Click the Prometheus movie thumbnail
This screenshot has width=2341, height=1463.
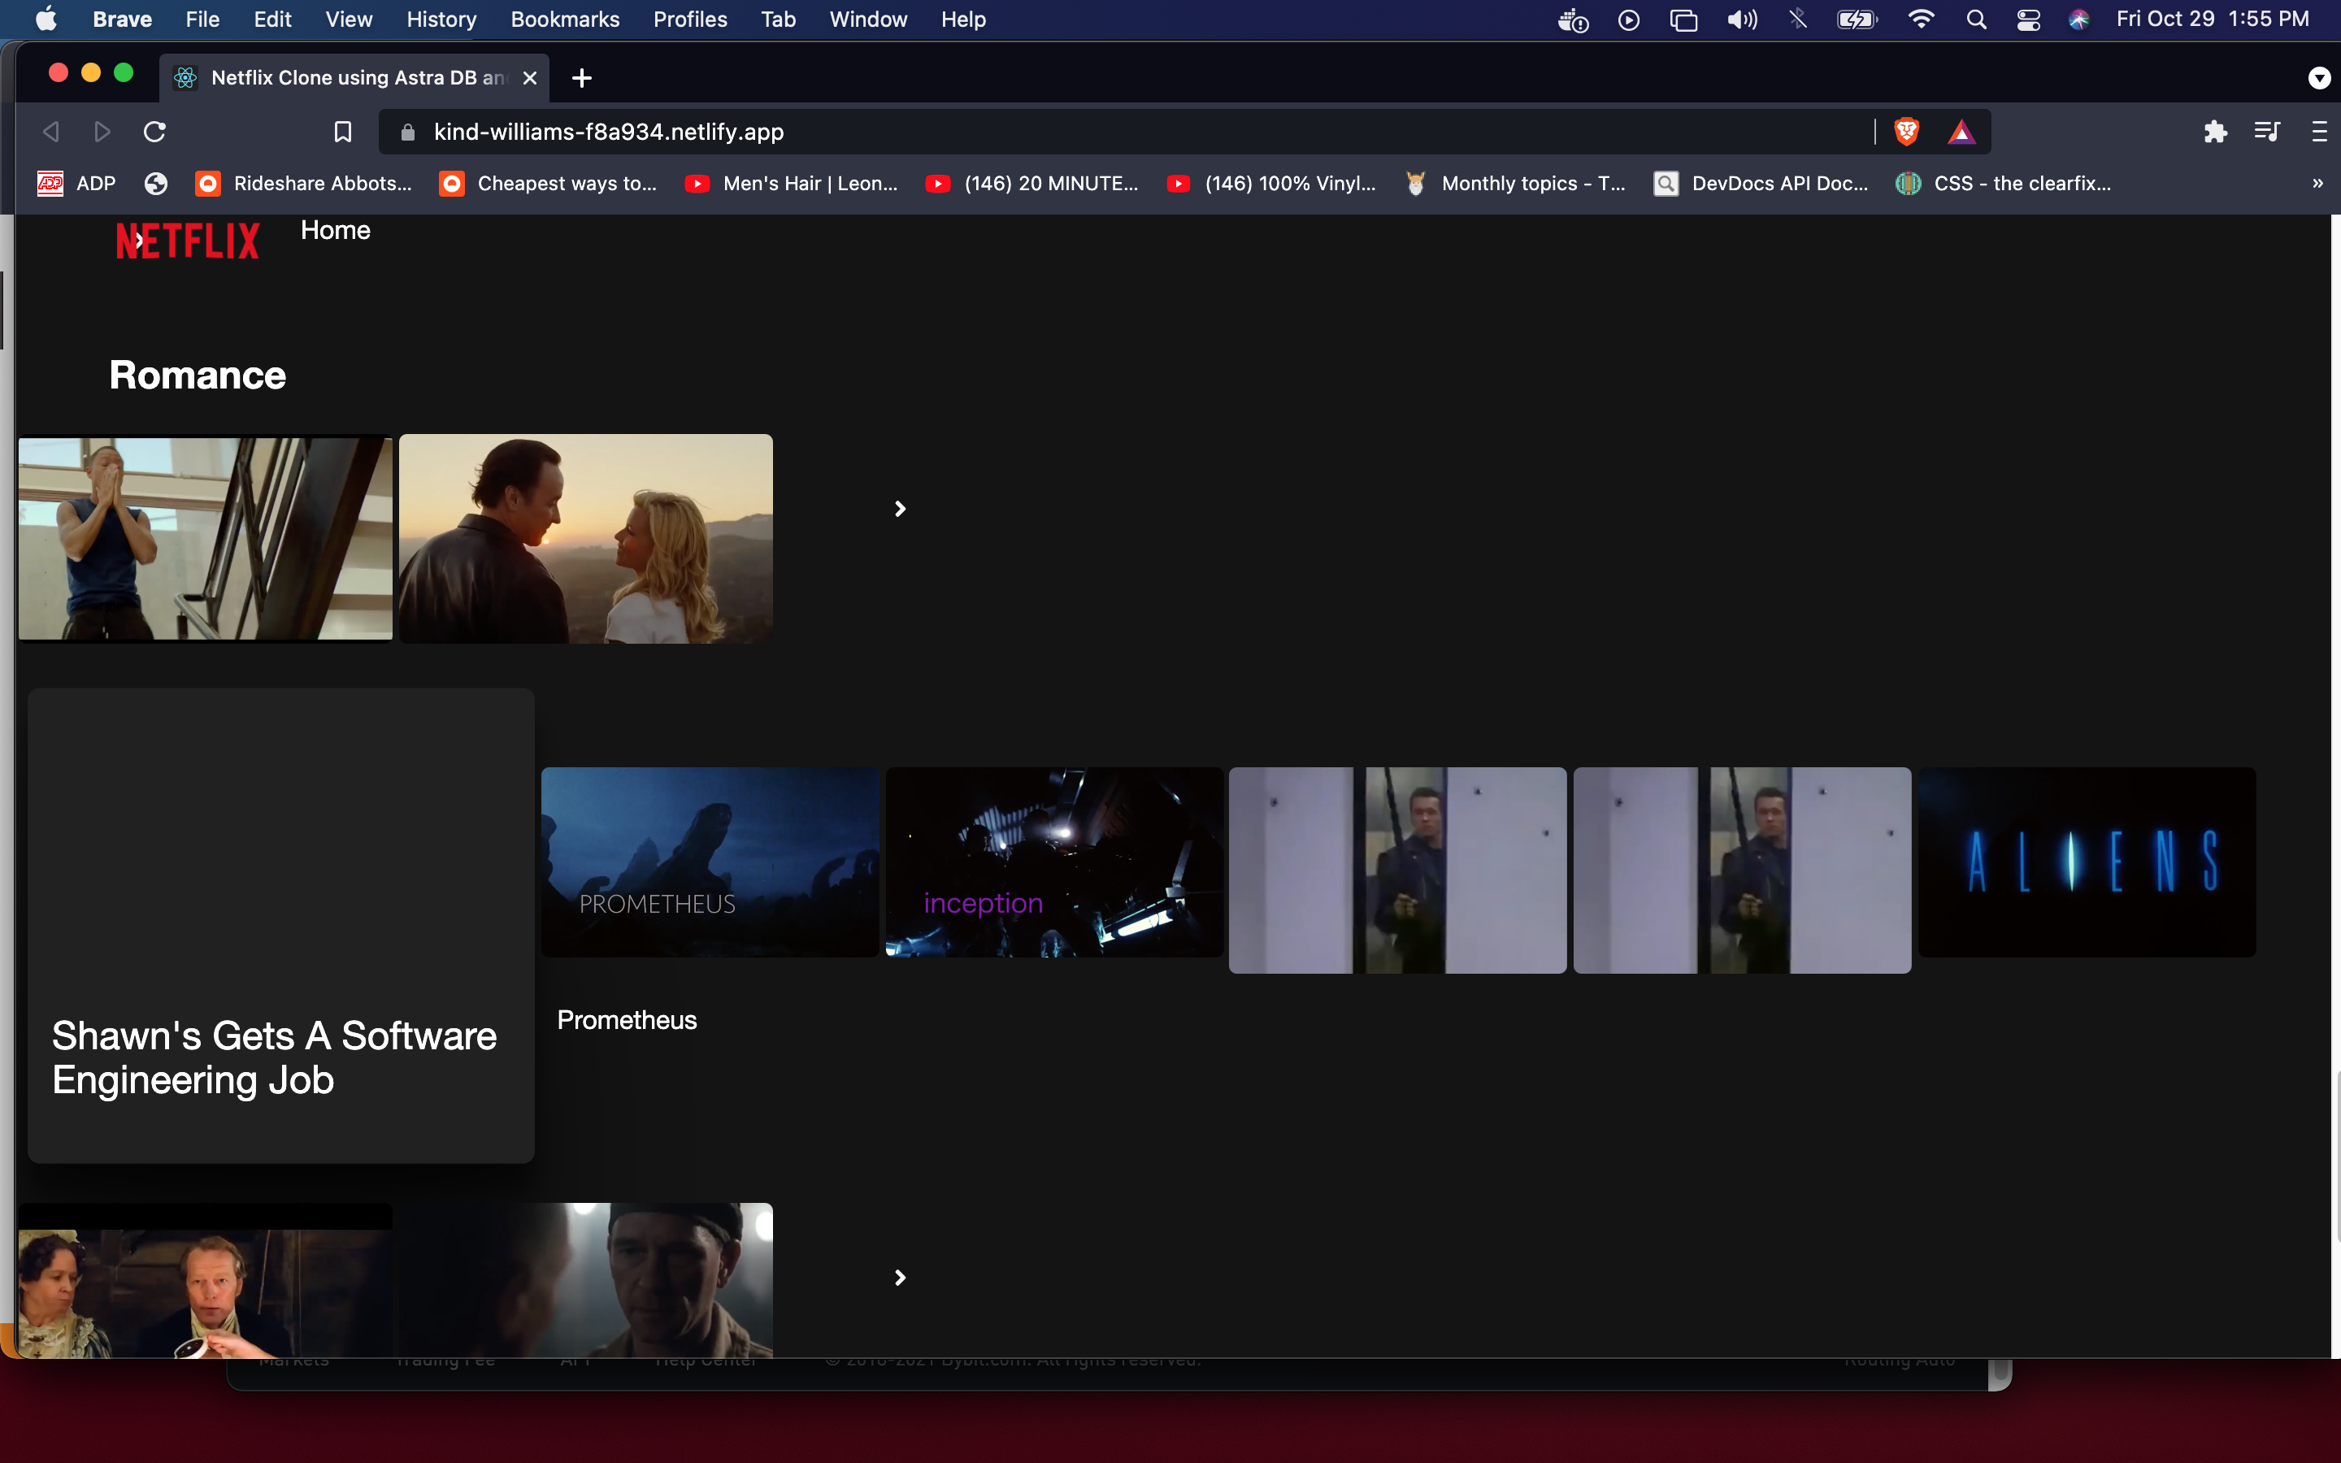[709, 862]
